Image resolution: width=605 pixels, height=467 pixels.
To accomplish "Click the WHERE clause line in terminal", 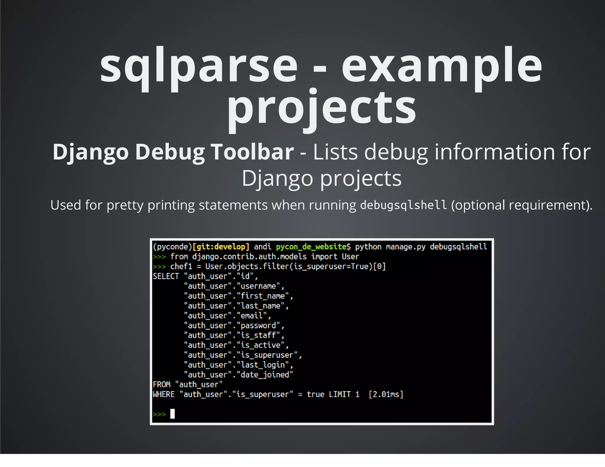I will click(278, 394).
